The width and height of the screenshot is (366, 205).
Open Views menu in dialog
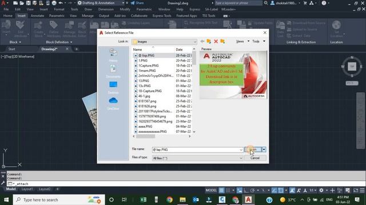pos(242,42)
